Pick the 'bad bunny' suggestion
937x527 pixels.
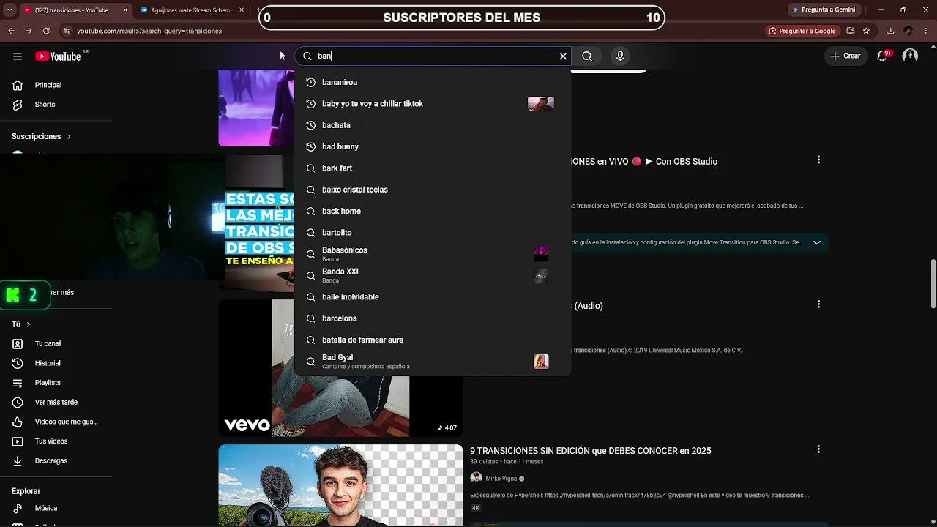(433, 146)
